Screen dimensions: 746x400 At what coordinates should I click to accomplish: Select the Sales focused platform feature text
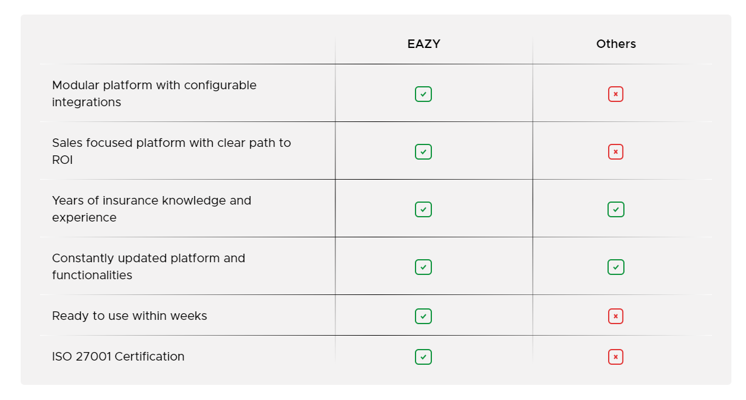point(171,151)
